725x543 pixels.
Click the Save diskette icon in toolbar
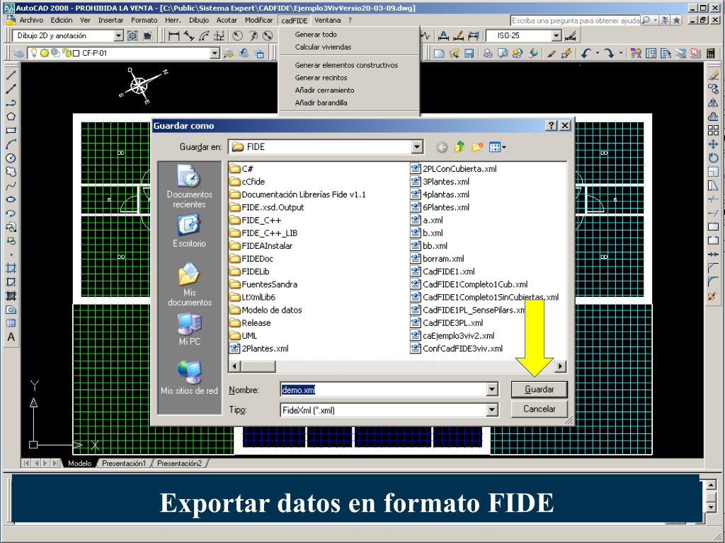coord(469,53)
